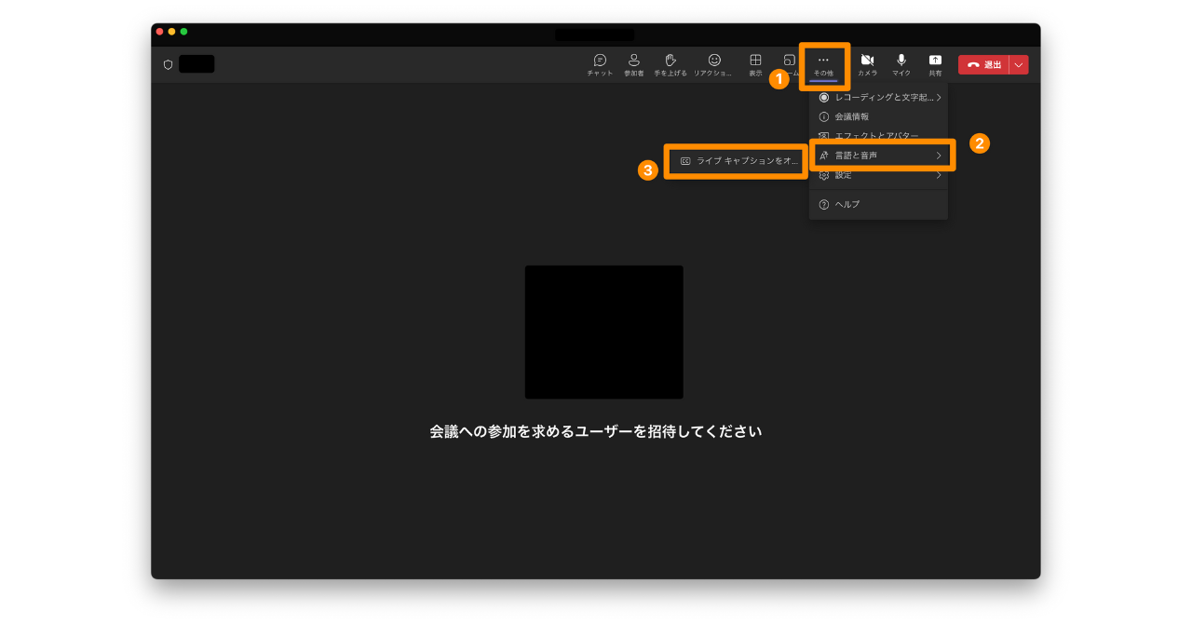Expand the 言語と音声 submenu
Image resolution: width=1192 pixels, height=624 pixels.
881,156
